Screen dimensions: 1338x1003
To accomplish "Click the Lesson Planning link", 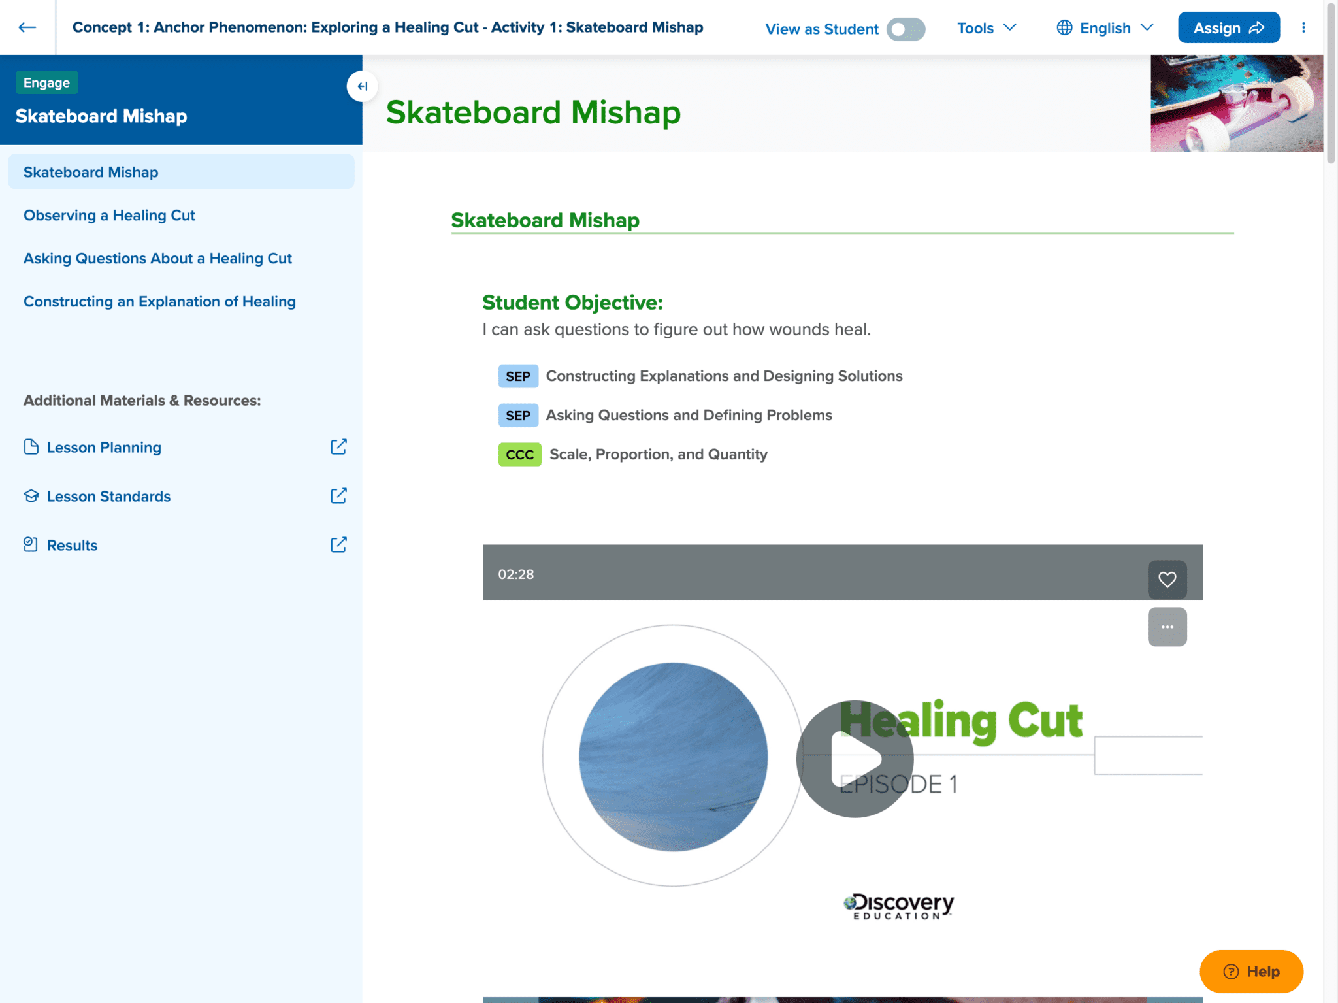I will click(x=104, y=448).
